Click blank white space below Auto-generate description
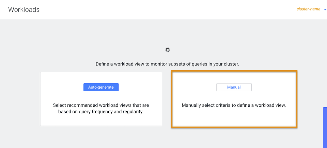This screenshot has width=327, height=148. tap(101, 120)
